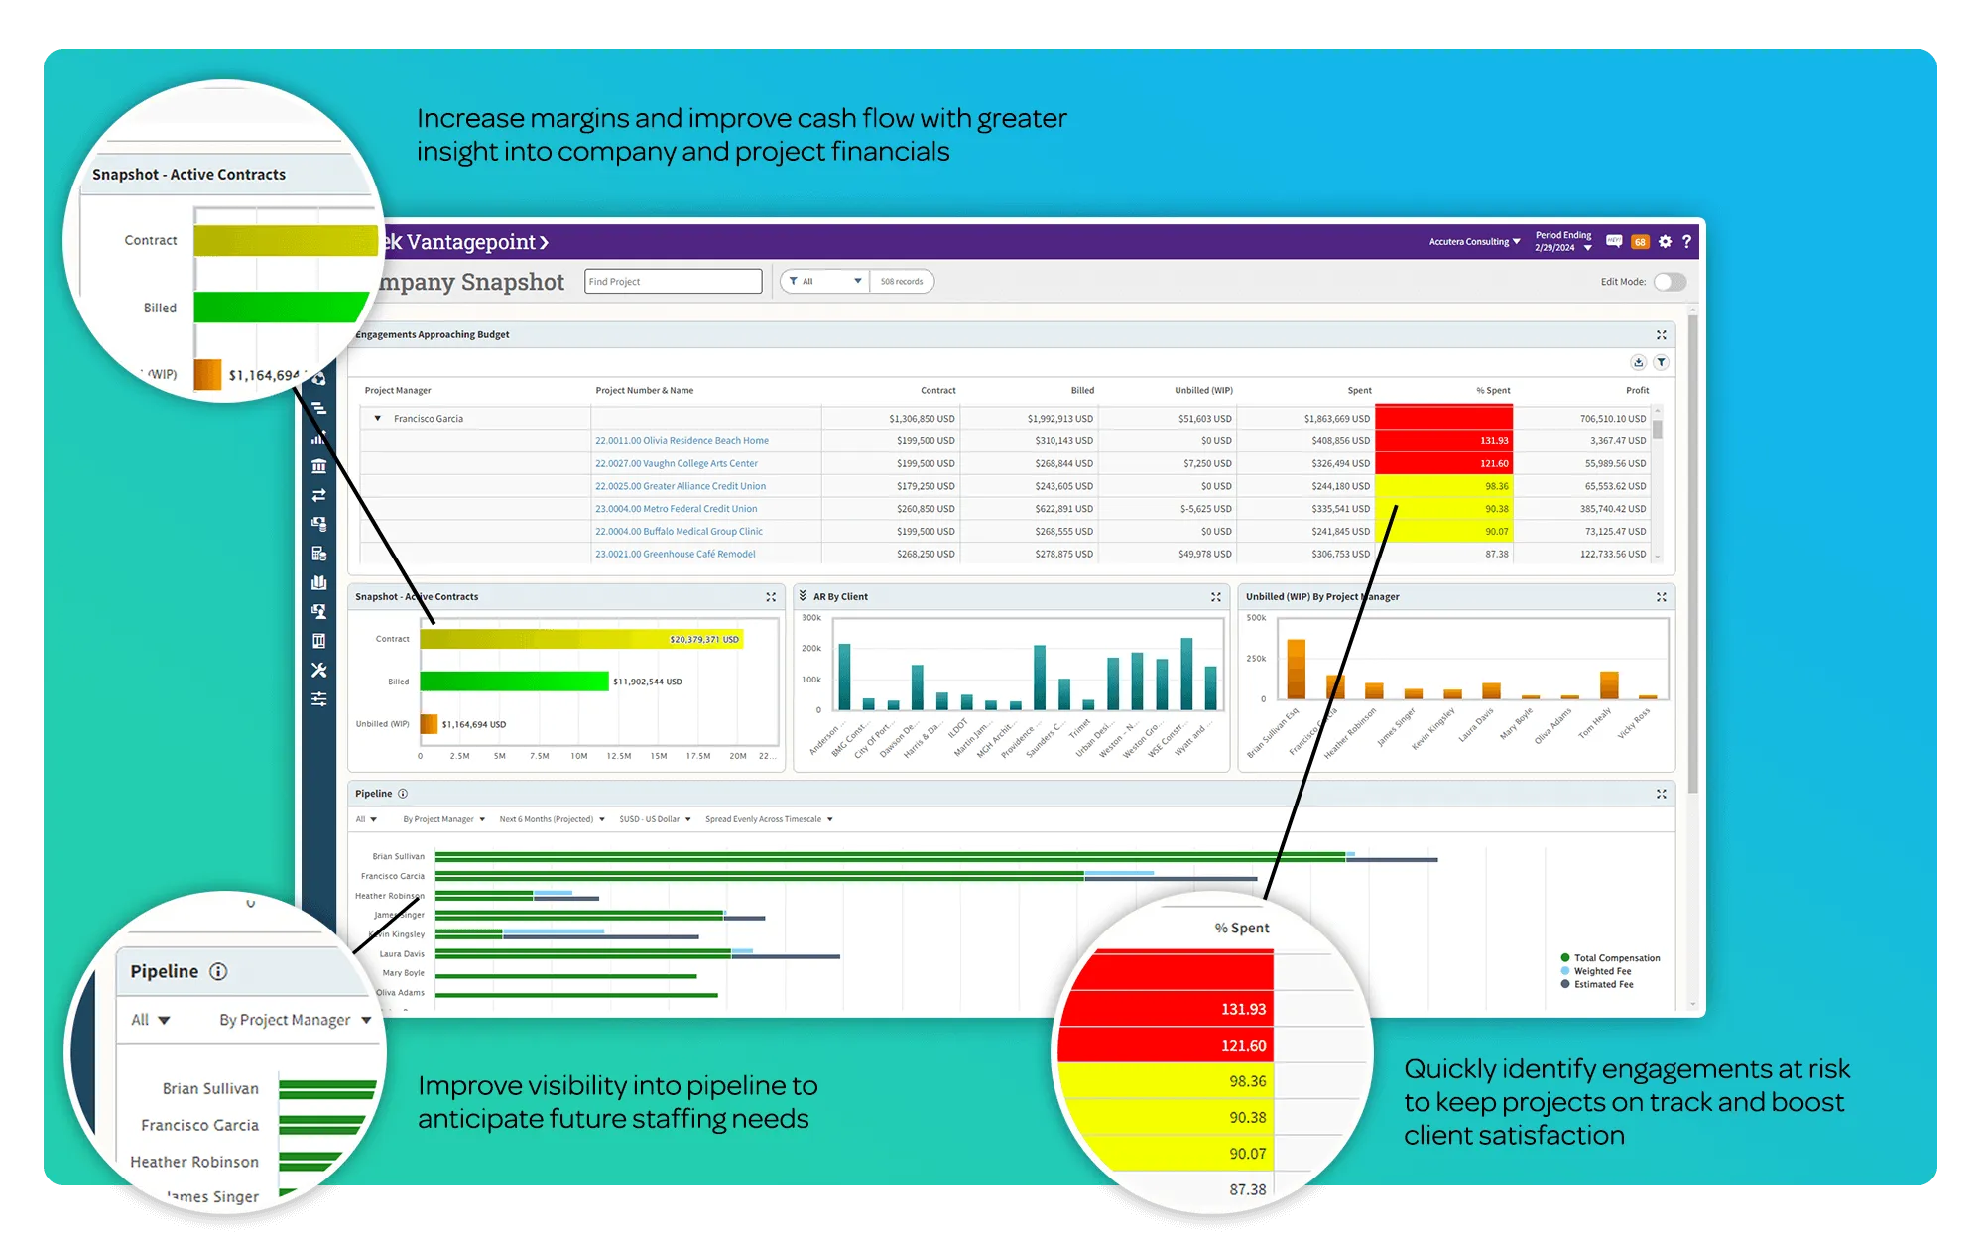This screenshot has width=1984, height=1240.
Task: Open the Olivia Residence Beach Home project link
Action: 682,441
